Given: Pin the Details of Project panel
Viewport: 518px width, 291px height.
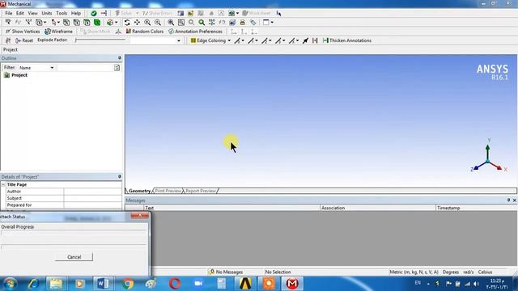Looking at the screenshot, I should [x=120, y=177].
